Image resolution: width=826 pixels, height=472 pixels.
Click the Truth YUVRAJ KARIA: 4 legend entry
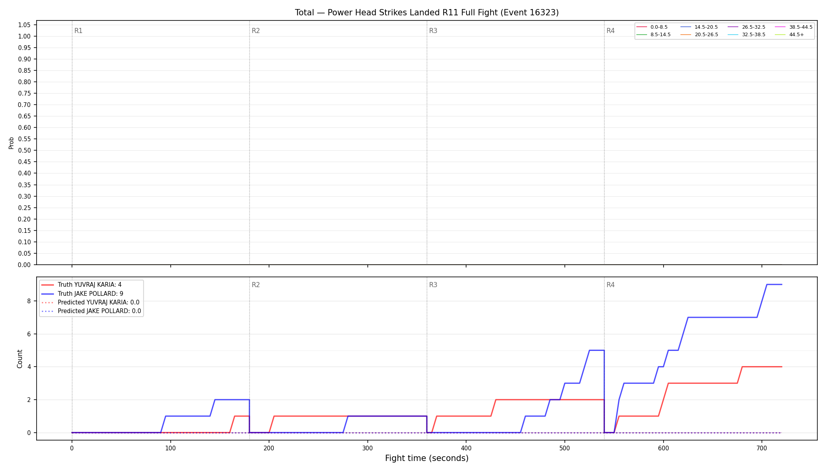[x=81, y=285]
